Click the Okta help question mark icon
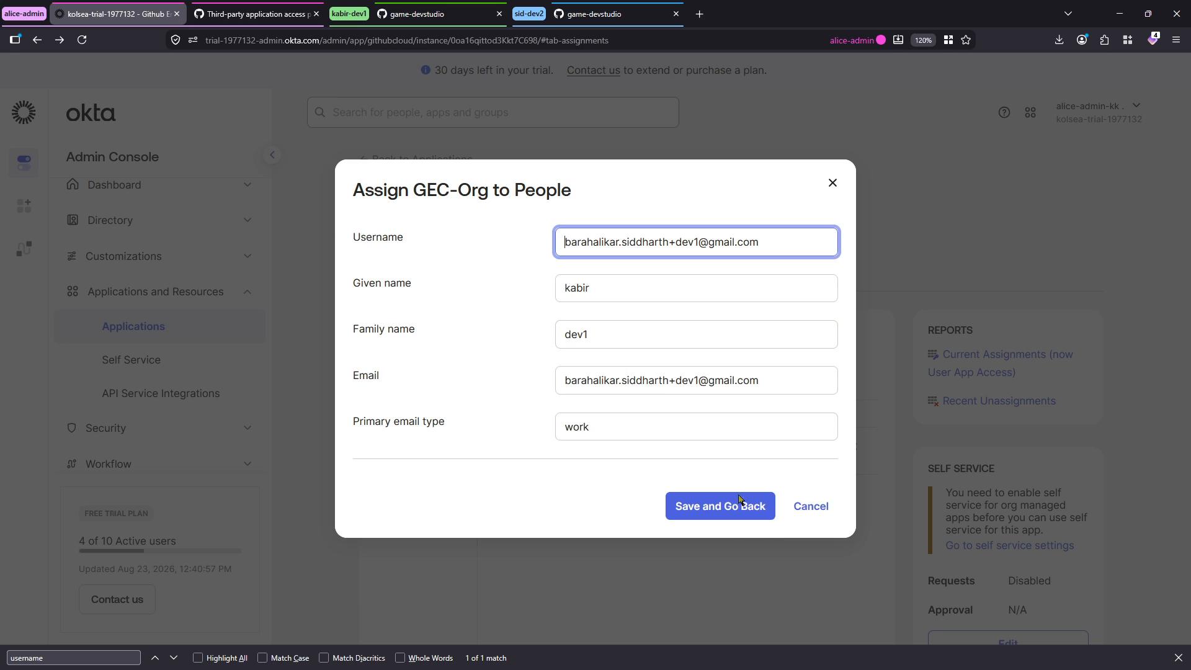Screen dimensions: 1191x670 [x=1004, y=112]
